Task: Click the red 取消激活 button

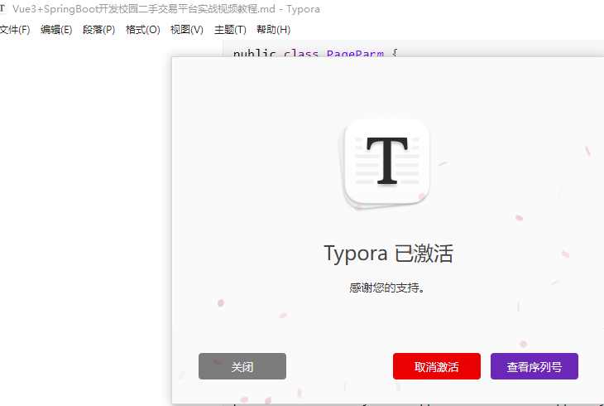Action: click(x=436, y=366)
